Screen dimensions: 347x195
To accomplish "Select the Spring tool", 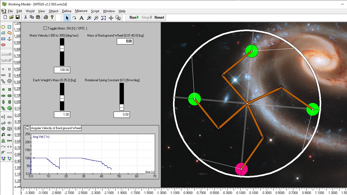I will click(9, 117).
